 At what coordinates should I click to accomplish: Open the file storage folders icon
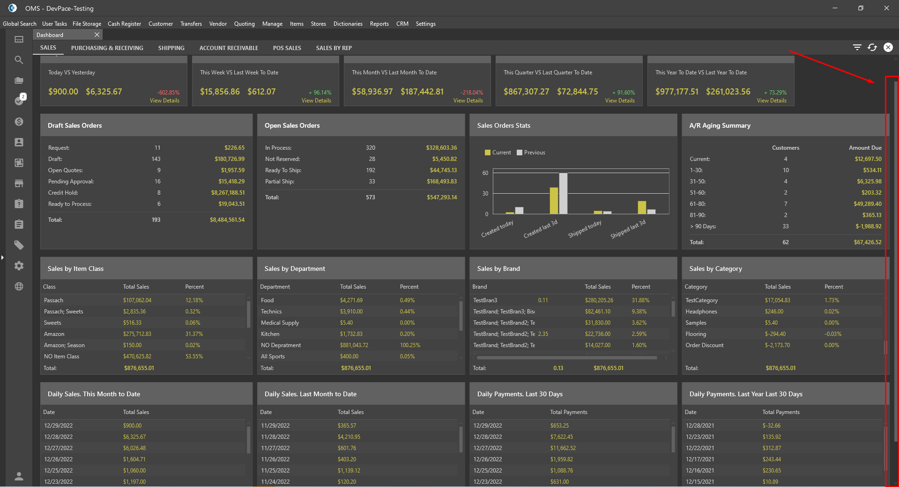pos(19,80)
